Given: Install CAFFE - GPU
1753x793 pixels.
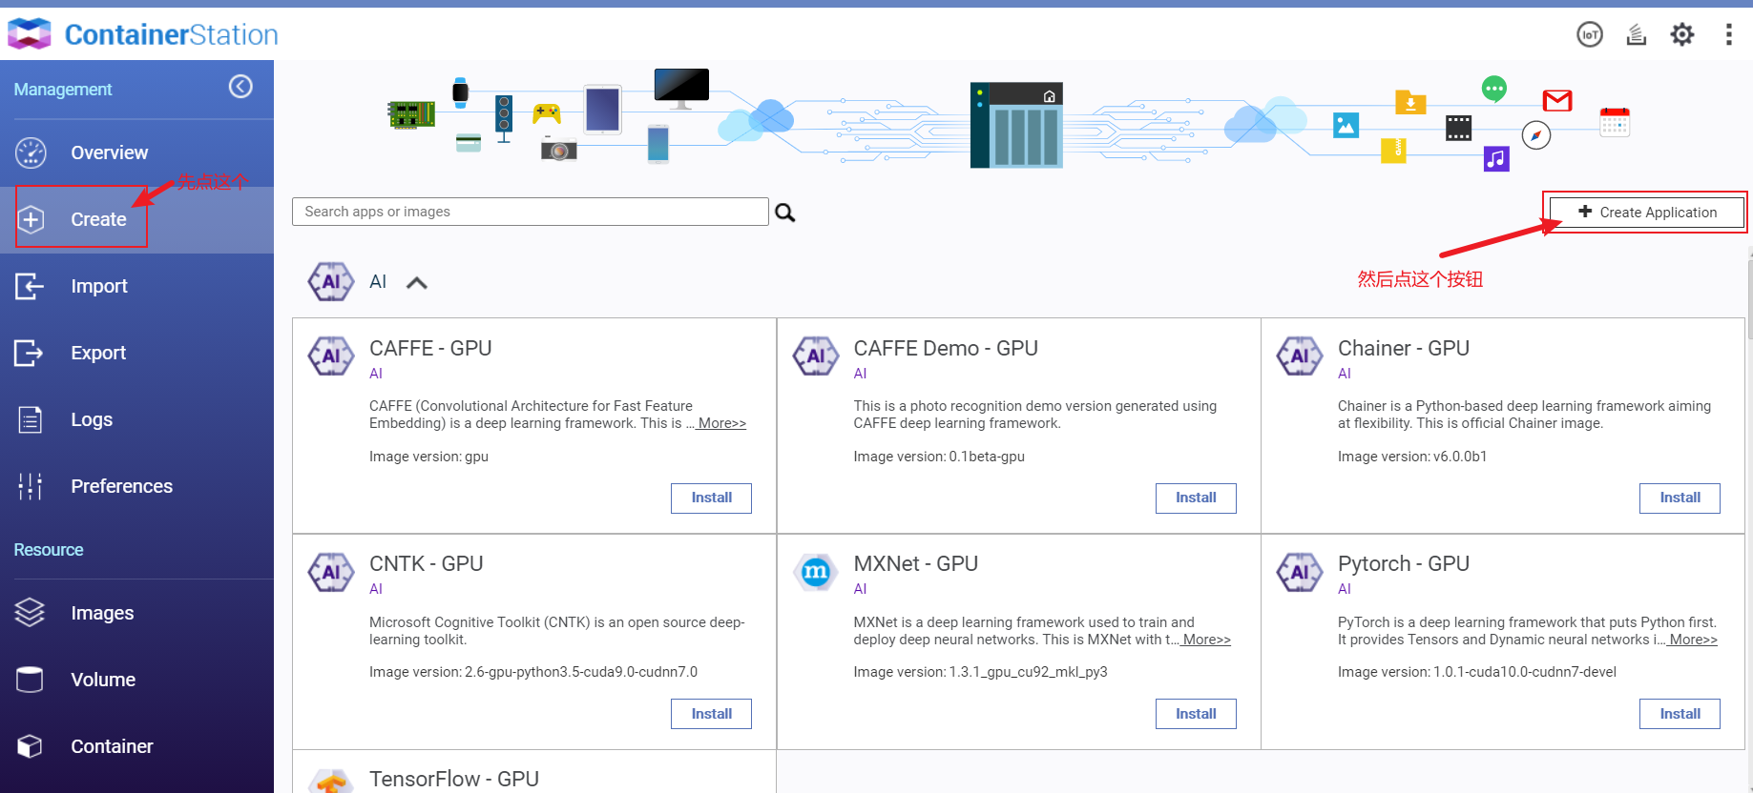Looking at the screenshot, I should [x=711, y=498].
